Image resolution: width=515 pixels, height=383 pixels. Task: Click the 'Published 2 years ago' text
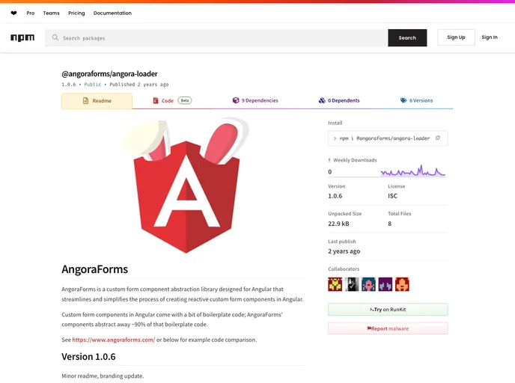(x=139, y=85)
